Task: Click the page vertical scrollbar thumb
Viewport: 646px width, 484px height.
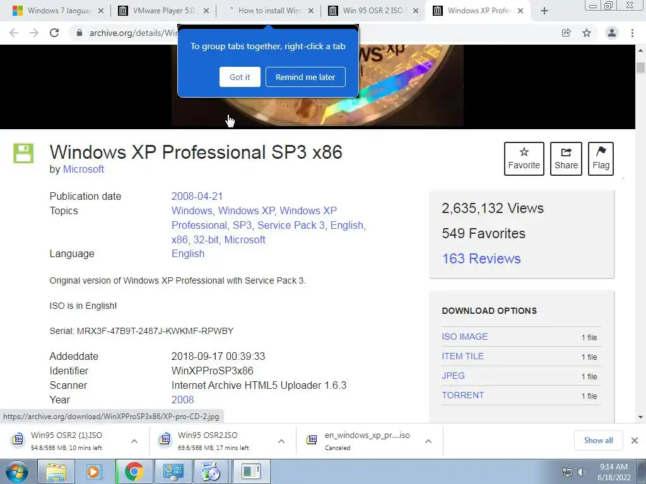Action: point(640,68)
